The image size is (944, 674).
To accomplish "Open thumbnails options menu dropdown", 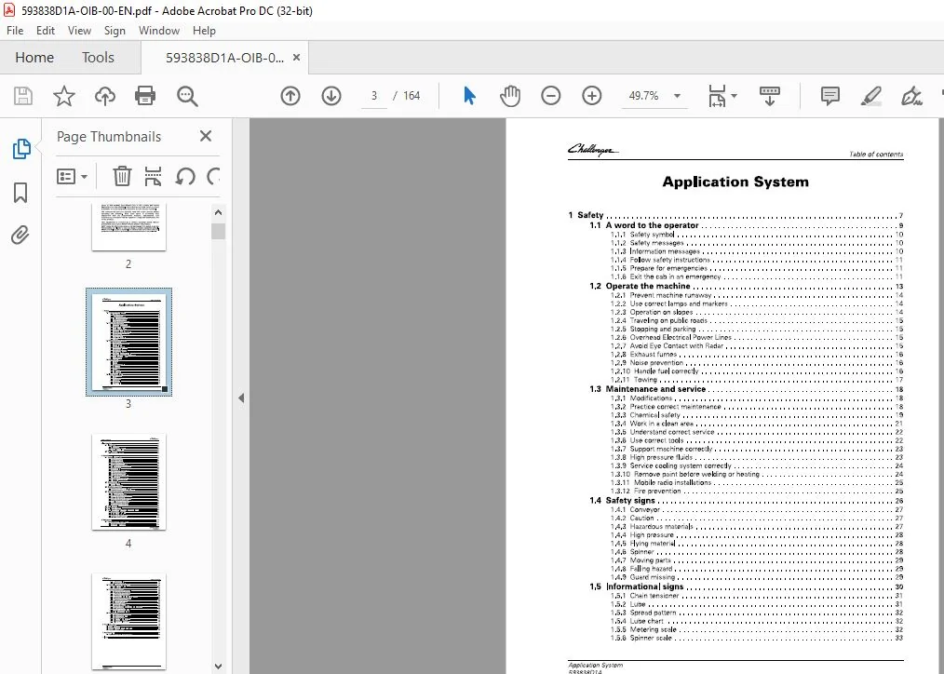I will 72,176.
